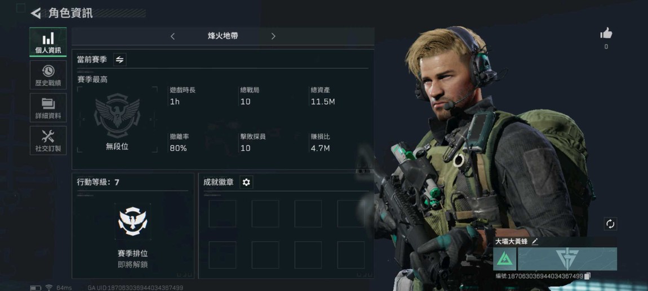Screen dimensions: 648x291
Task: Toggle the season swap icon next to 當前賽季
Action: coord(119,60)
